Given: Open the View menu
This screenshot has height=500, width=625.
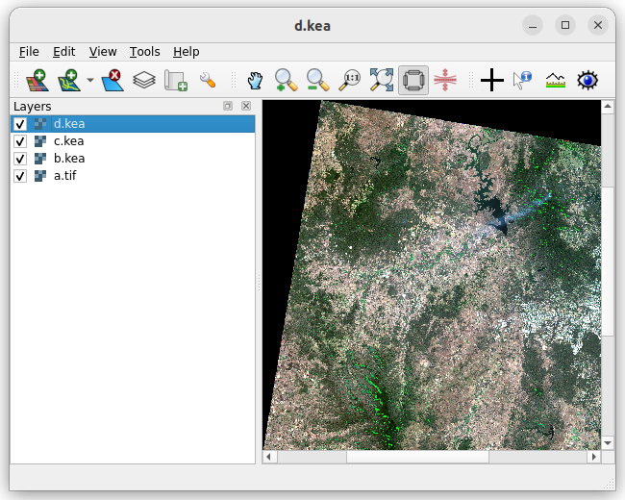Looking at the screenshot, I should click(103, 52).
